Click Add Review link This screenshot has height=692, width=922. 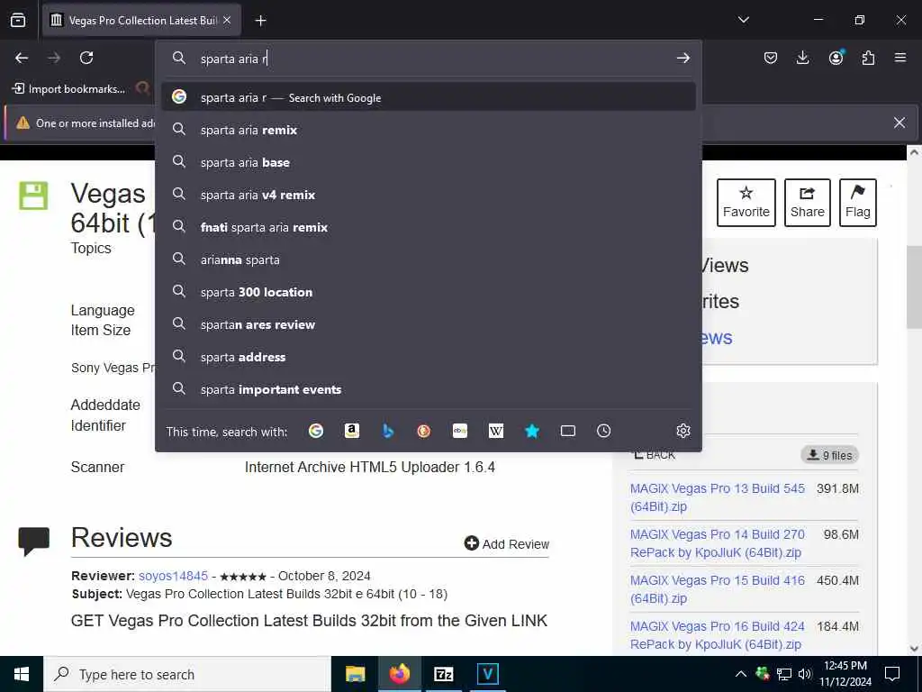click(506, 543)
